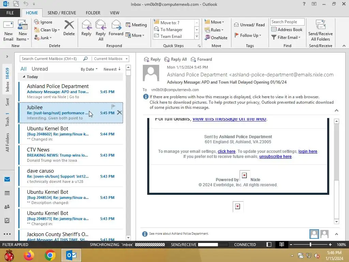
Task: Click Send/Receive All Folders
Action: [x=320, y=31]
